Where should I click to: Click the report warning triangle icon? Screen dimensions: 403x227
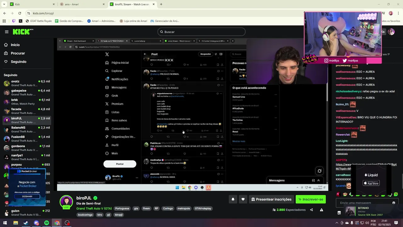click(321, 210)
